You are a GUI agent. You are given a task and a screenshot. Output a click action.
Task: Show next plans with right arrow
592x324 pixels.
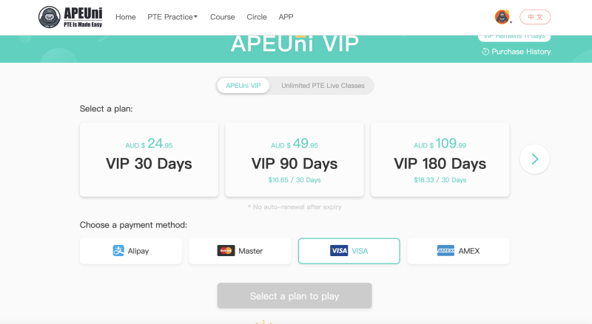(x=534, y=159)
